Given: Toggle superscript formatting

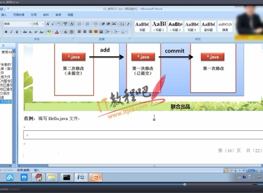Looking at the screenshot, I should click(x=36, y=32).
